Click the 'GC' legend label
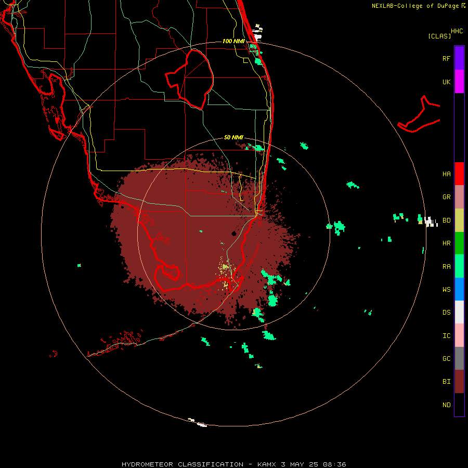 click(446, 358)
